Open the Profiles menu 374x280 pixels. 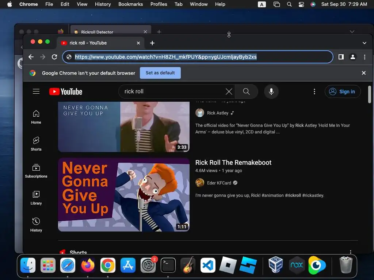point(159,4)
